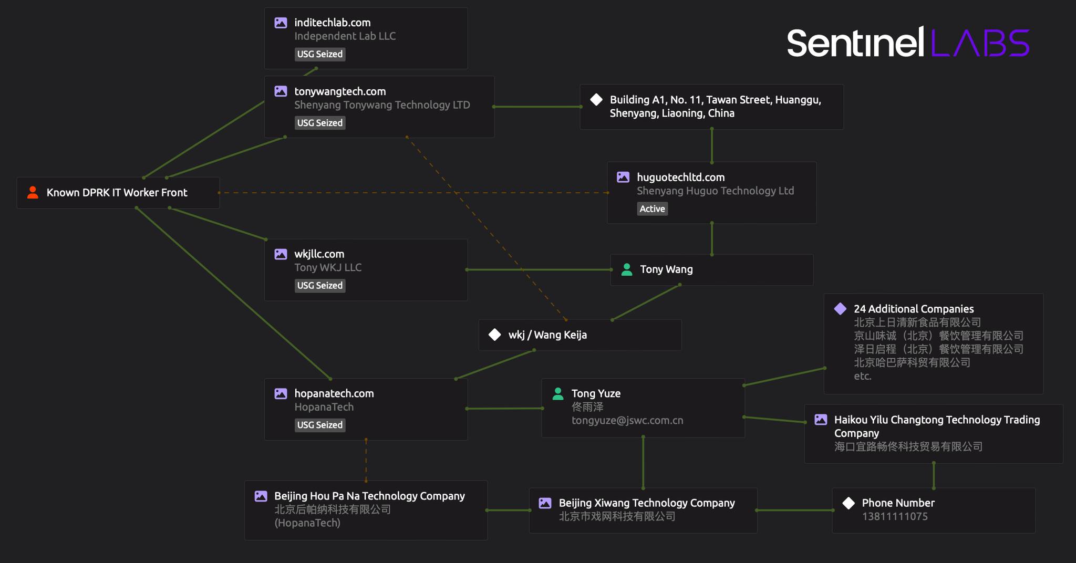1076x563 pixels.
Task: Click the diamond icon beside Phone Number
Action: [849, 503]
